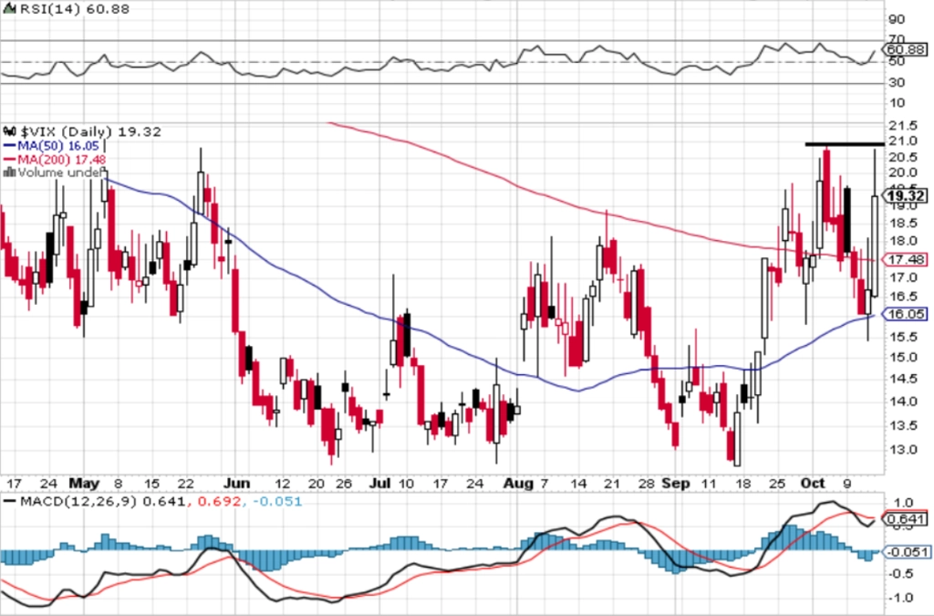Click the Sep label on date axis
The width and height of the screenshot is (934, 616).
tap(676, 483)
